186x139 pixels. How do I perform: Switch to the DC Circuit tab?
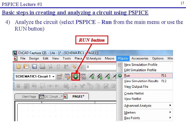click(51, 97)
